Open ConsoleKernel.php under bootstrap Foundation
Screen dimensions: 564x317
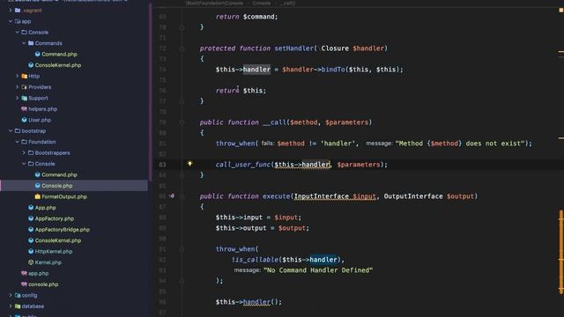pyautogui.click(x=57, y=240)
